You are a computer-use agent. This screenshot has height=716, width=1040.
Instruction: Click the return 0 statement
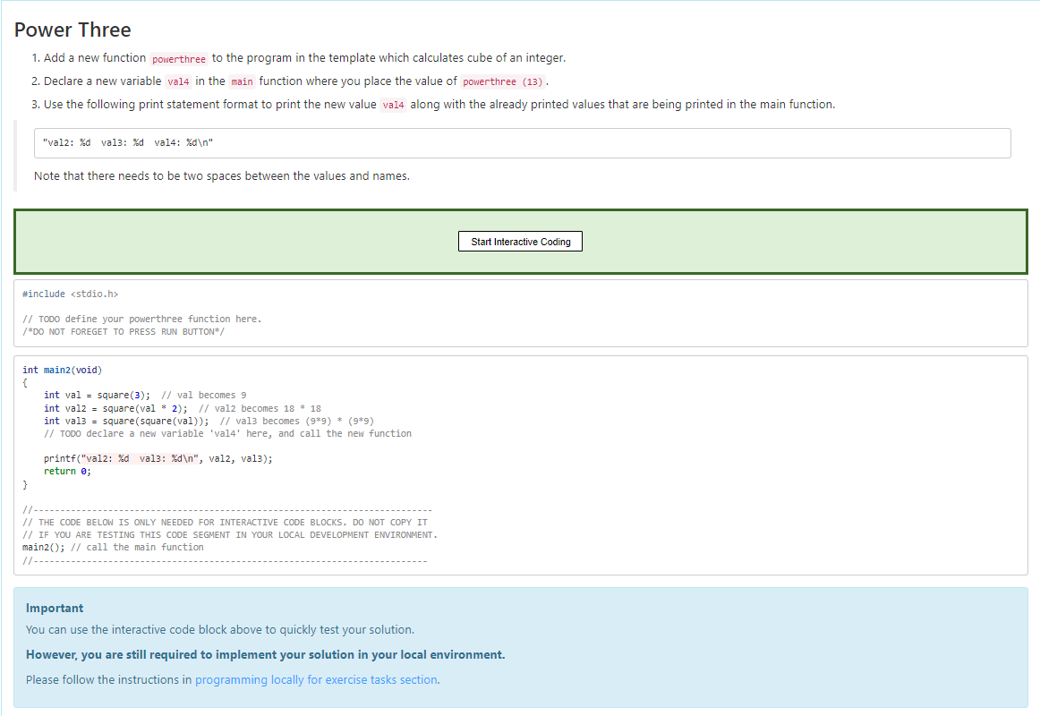click(x=70, y=470)
